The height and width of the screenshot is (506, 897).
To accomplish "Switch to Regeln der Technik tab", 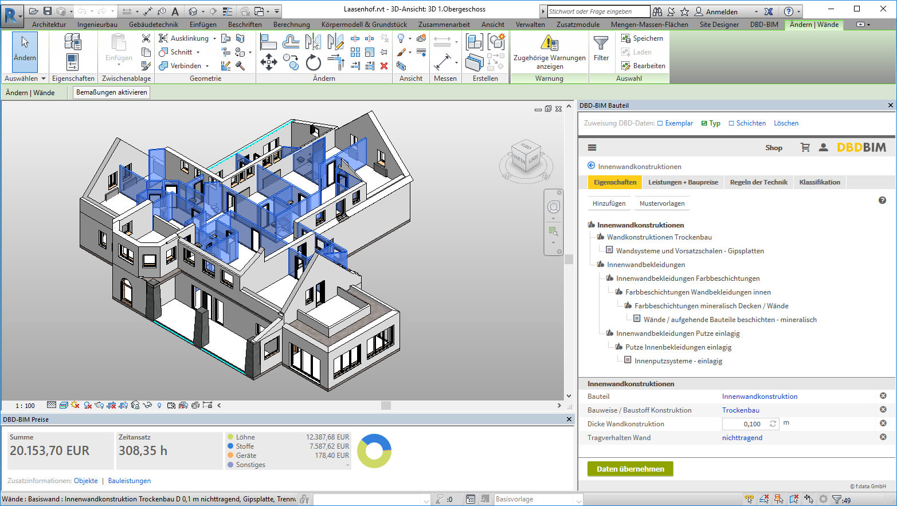I will point(759,182).
